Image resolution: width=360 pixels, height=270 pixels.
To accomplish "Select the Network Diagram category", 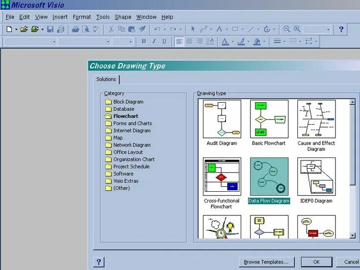I will coord(128,145).
